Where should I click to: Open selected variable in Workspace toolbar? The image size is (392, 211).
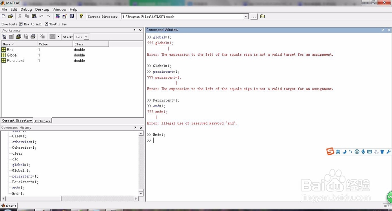pyautogui.click(x=11, y=37)
